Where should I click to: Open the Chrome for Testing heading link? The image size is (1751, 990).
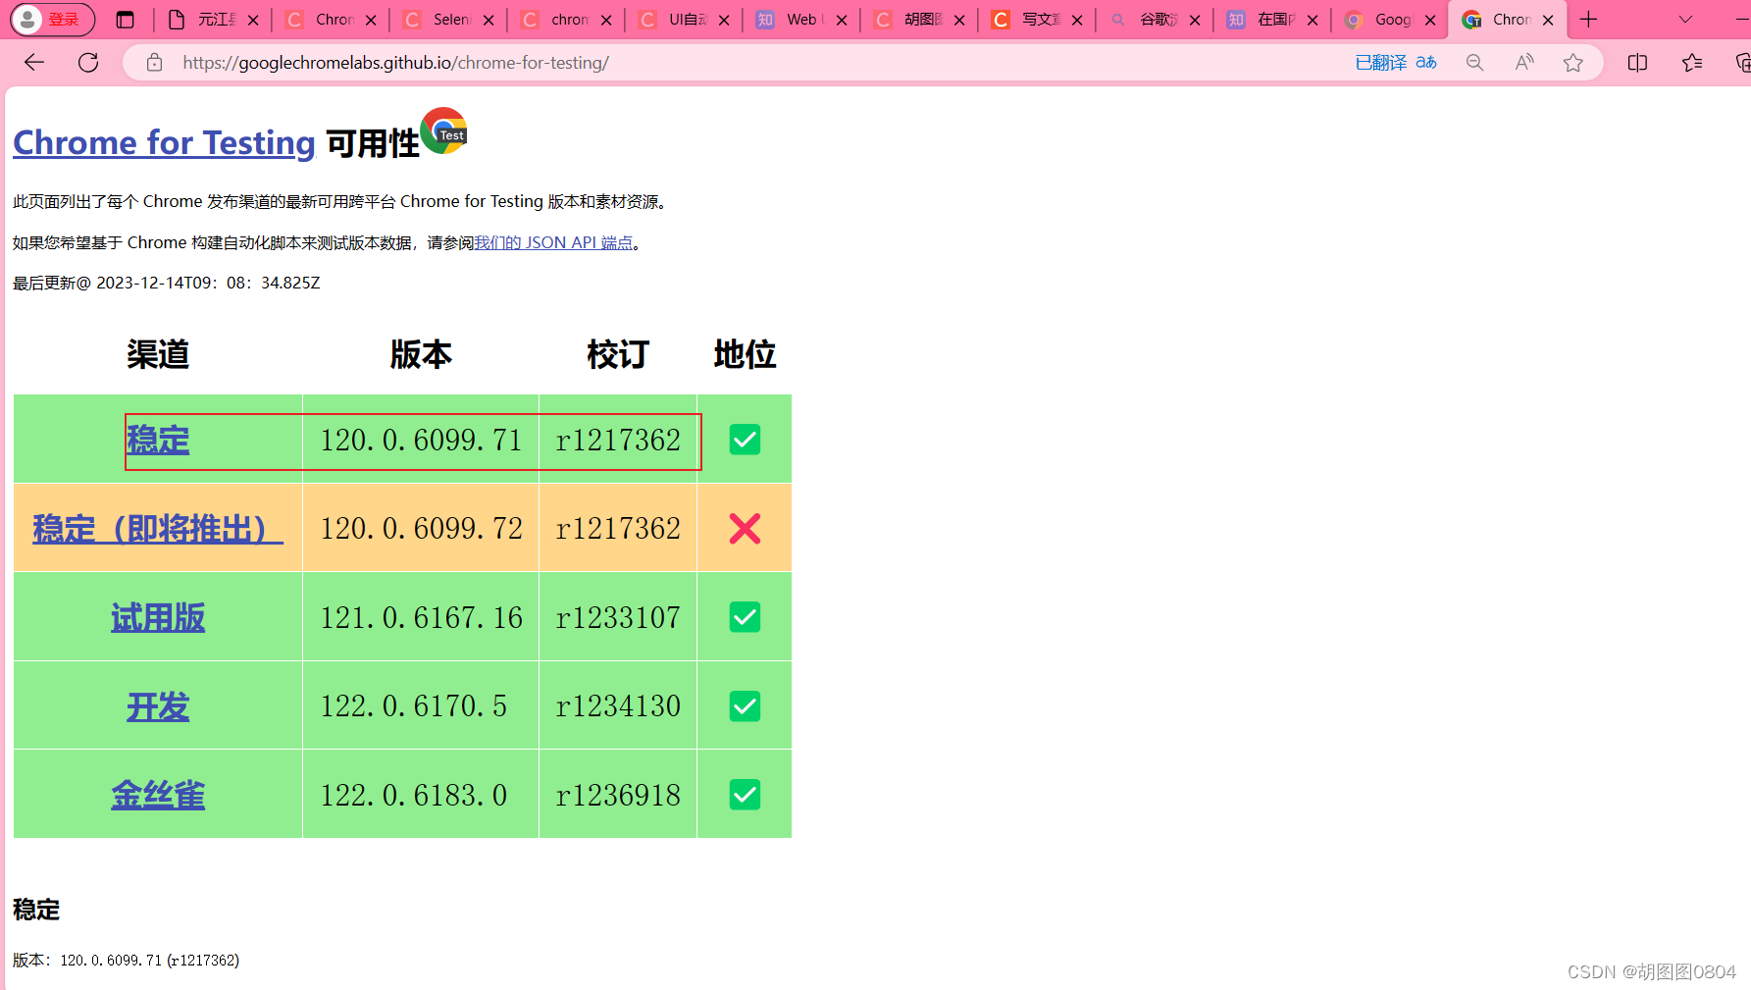click(163, 142)
